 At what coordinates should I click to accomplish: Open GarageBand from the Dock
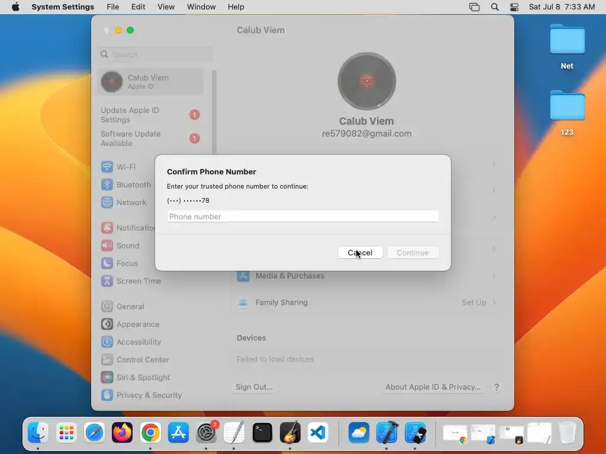(290, 432)
